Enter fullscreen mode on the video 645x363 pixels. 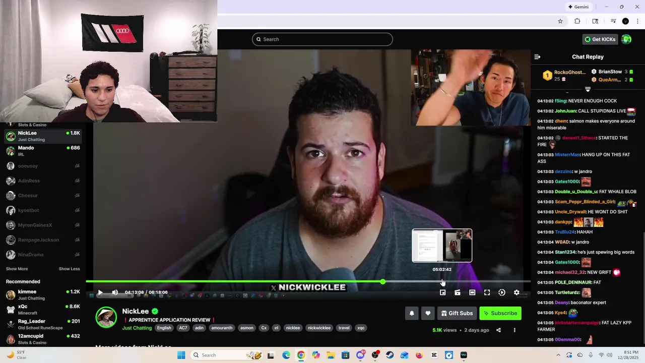click(487, 292)
